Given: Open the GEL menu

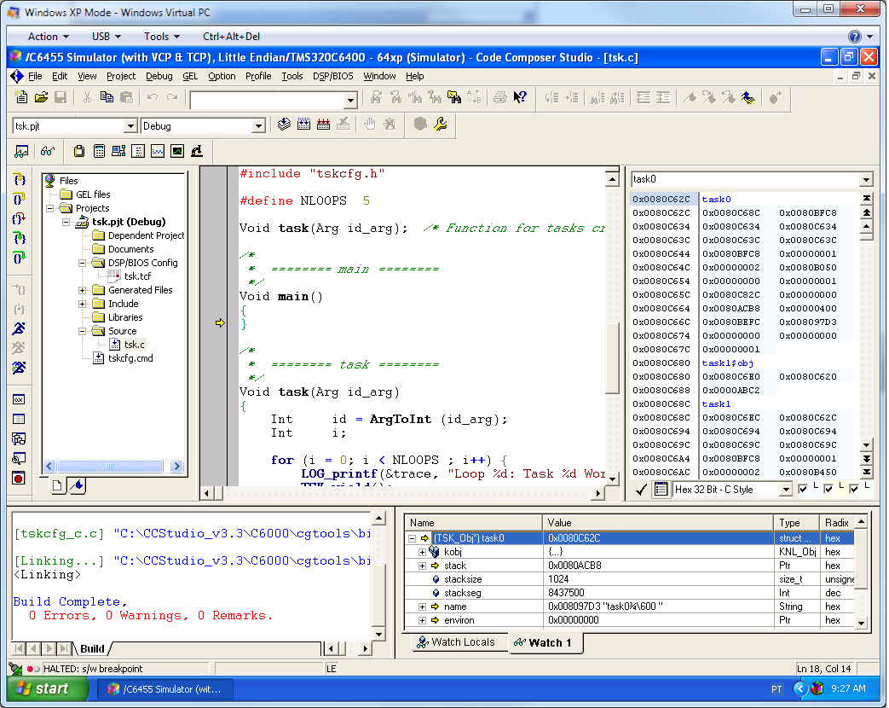Looking at the screenshot, I should click(190, 76).
